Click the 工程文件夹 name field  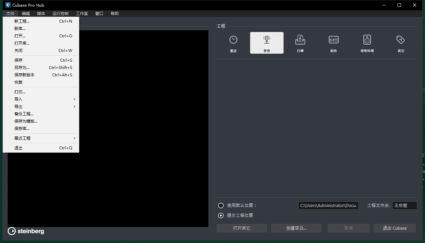405,206
